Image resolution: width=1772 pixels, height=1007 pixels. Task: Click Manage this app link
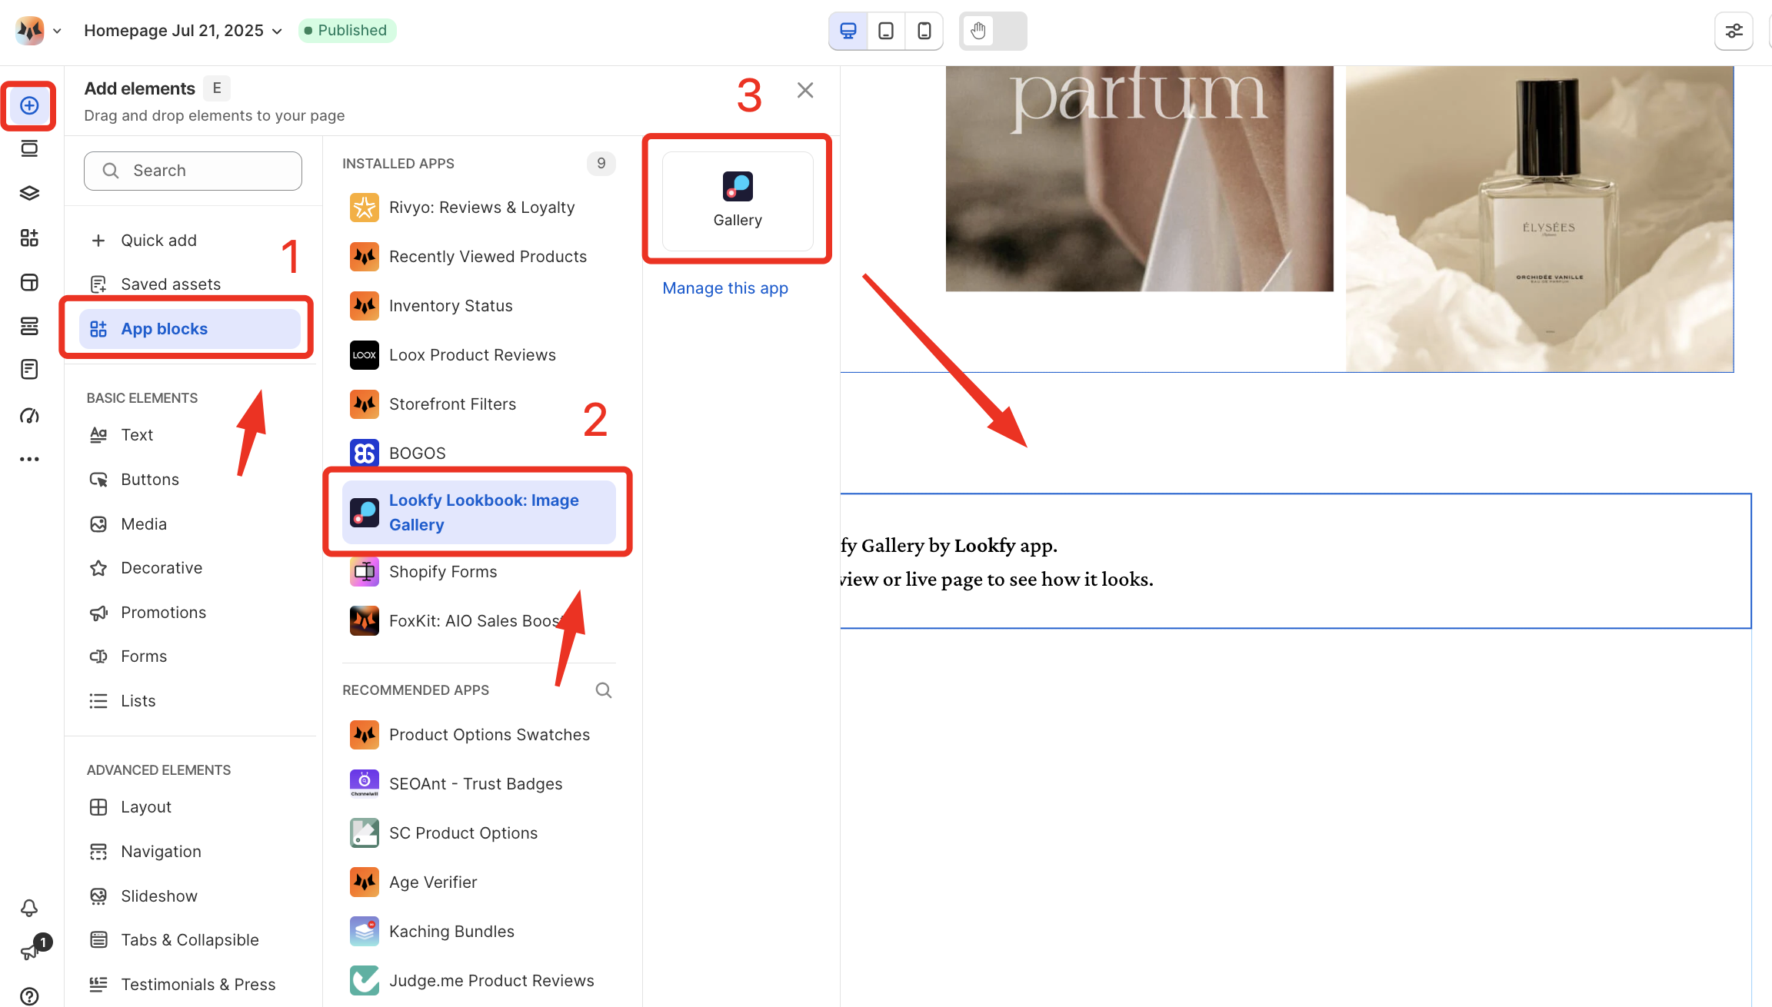coord(725,288)
